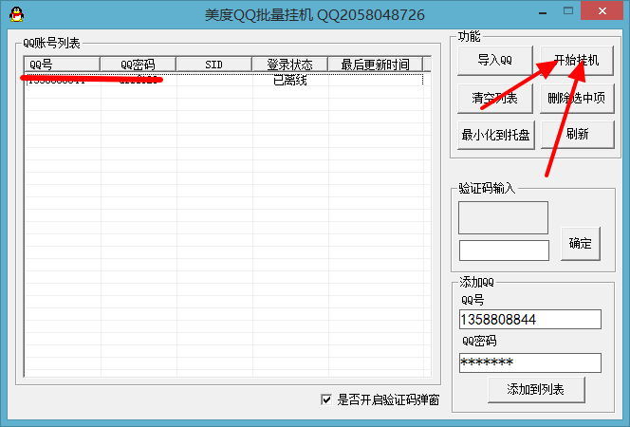This screenshot has width=630, height=427.
Task: Sort by QQ号 column header
Action: (63, 65)
